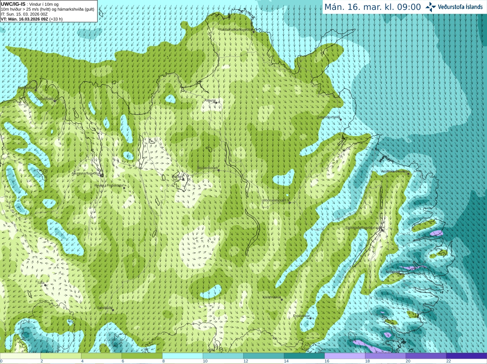Click the legend scale number 12
The height and width of the screenshot is (364, 487).
tap(246, 361)
